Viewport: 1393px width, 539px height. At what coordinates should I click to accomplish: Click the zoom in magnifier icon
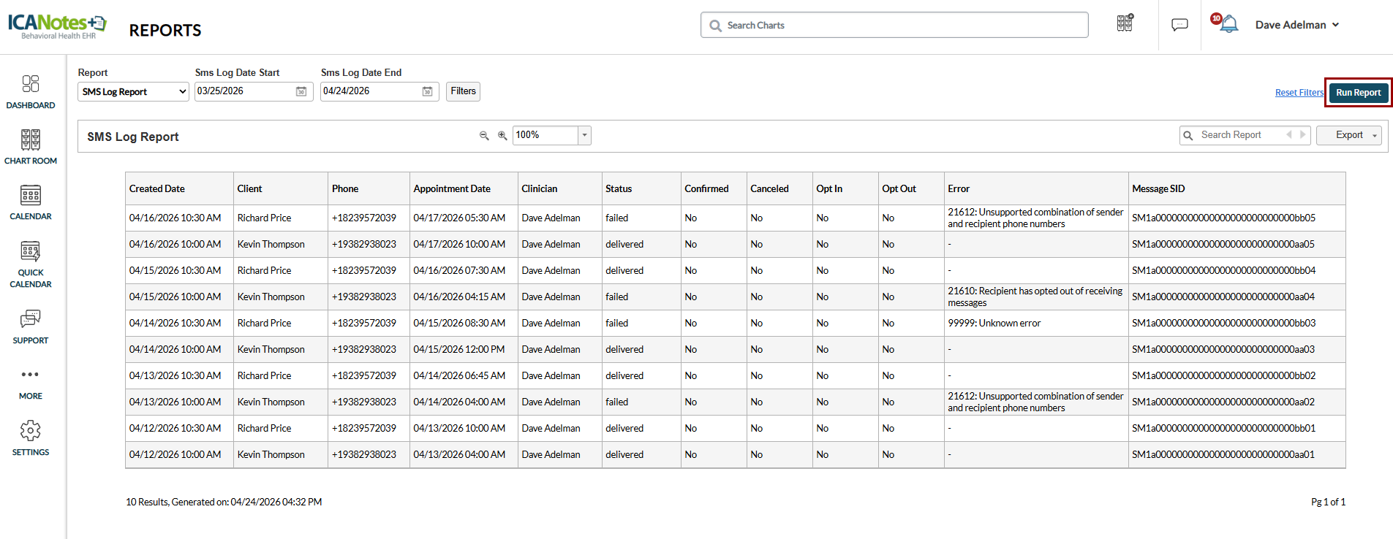pyautogui.click(x=502, y=136)
